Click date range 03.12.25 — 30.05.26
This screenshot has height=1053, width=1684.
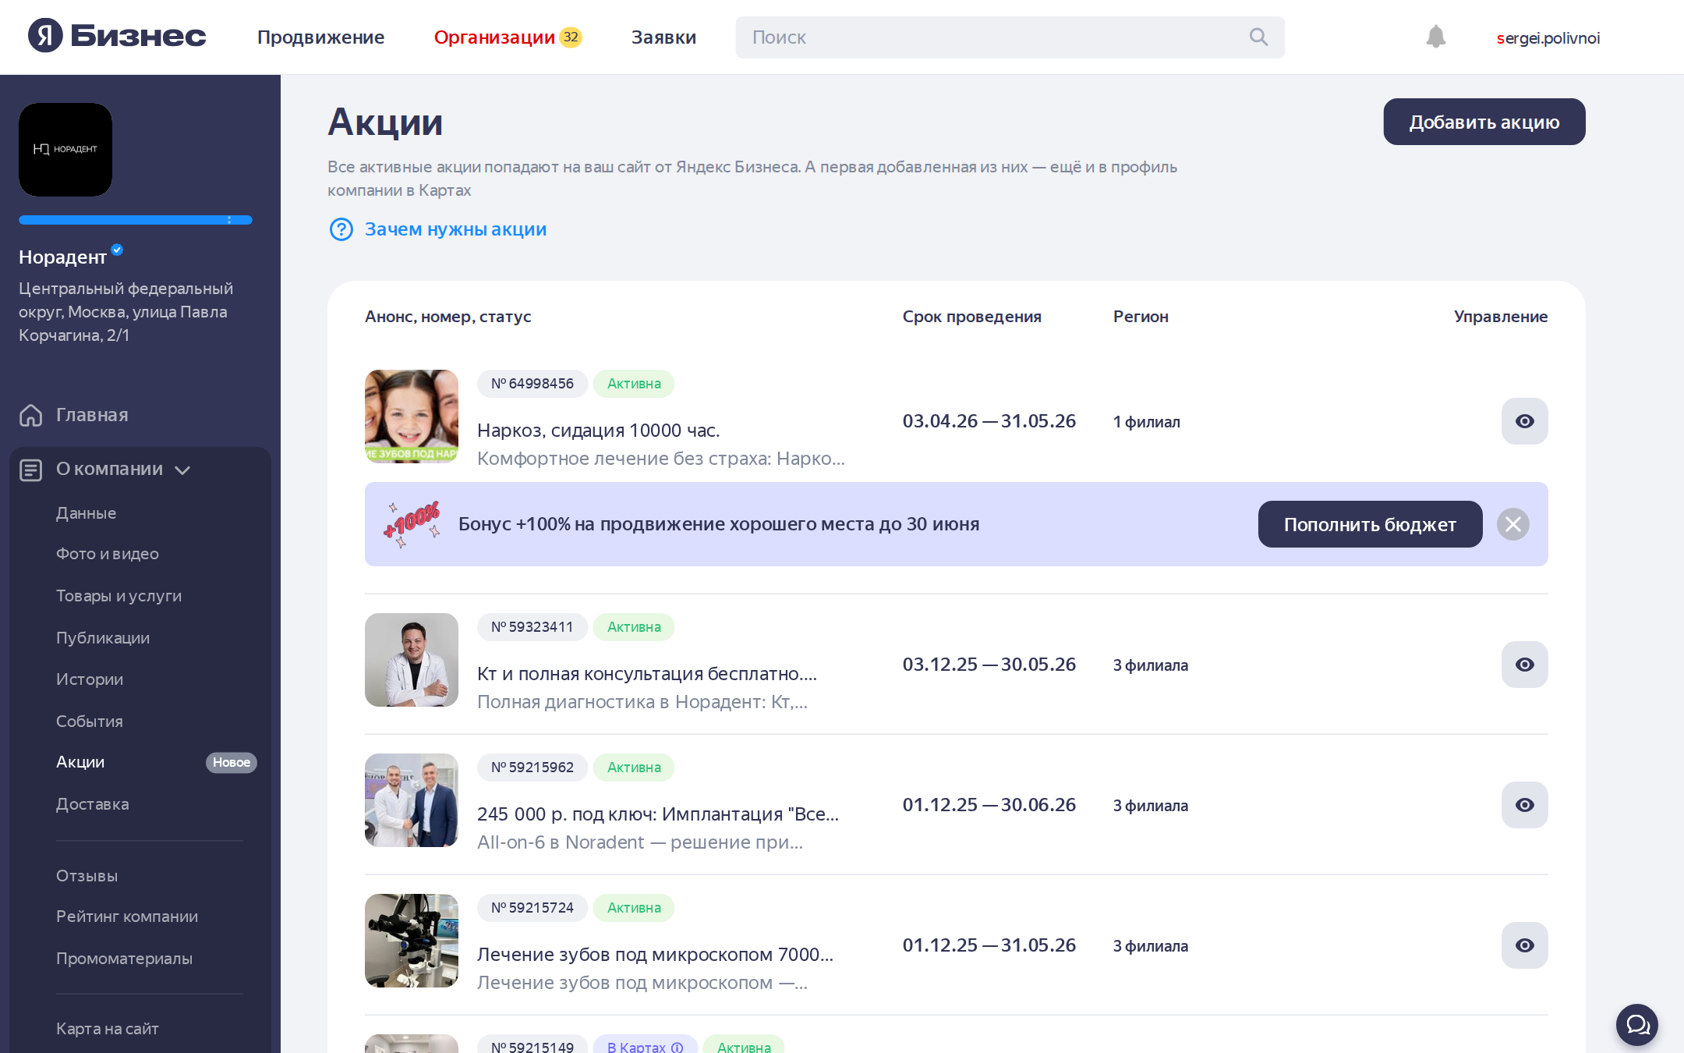(989, 665)
